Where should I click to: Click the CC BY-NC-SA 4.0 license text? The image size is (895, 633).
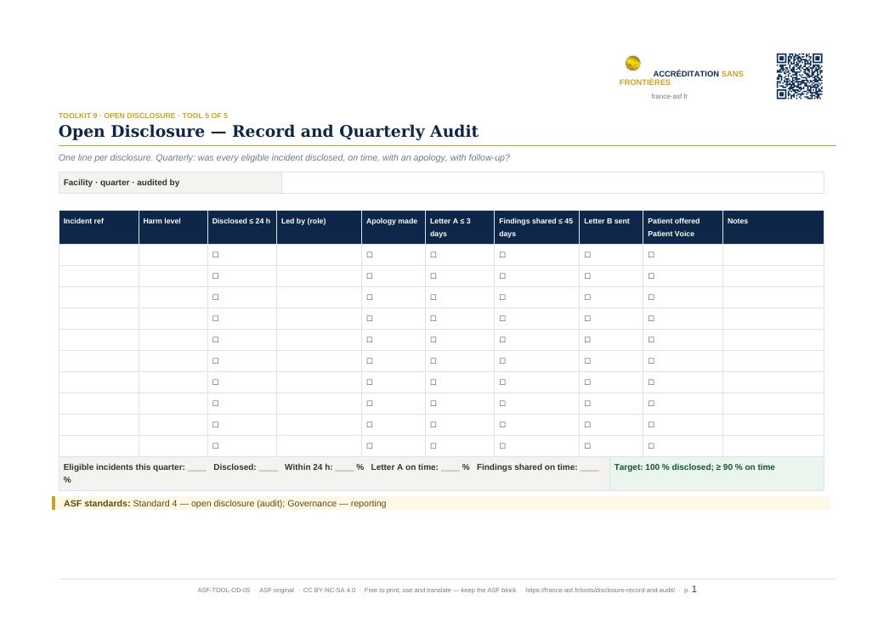329,591
